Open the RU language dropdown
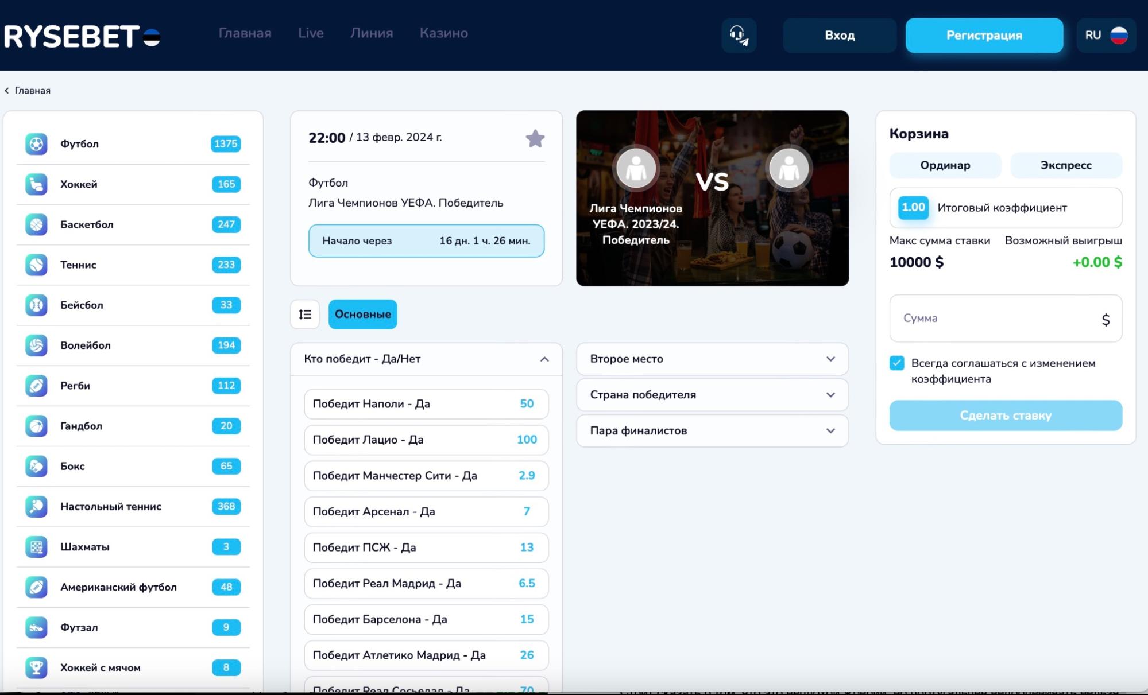This screenshot has width=1148, height=695. point(1106,35)
